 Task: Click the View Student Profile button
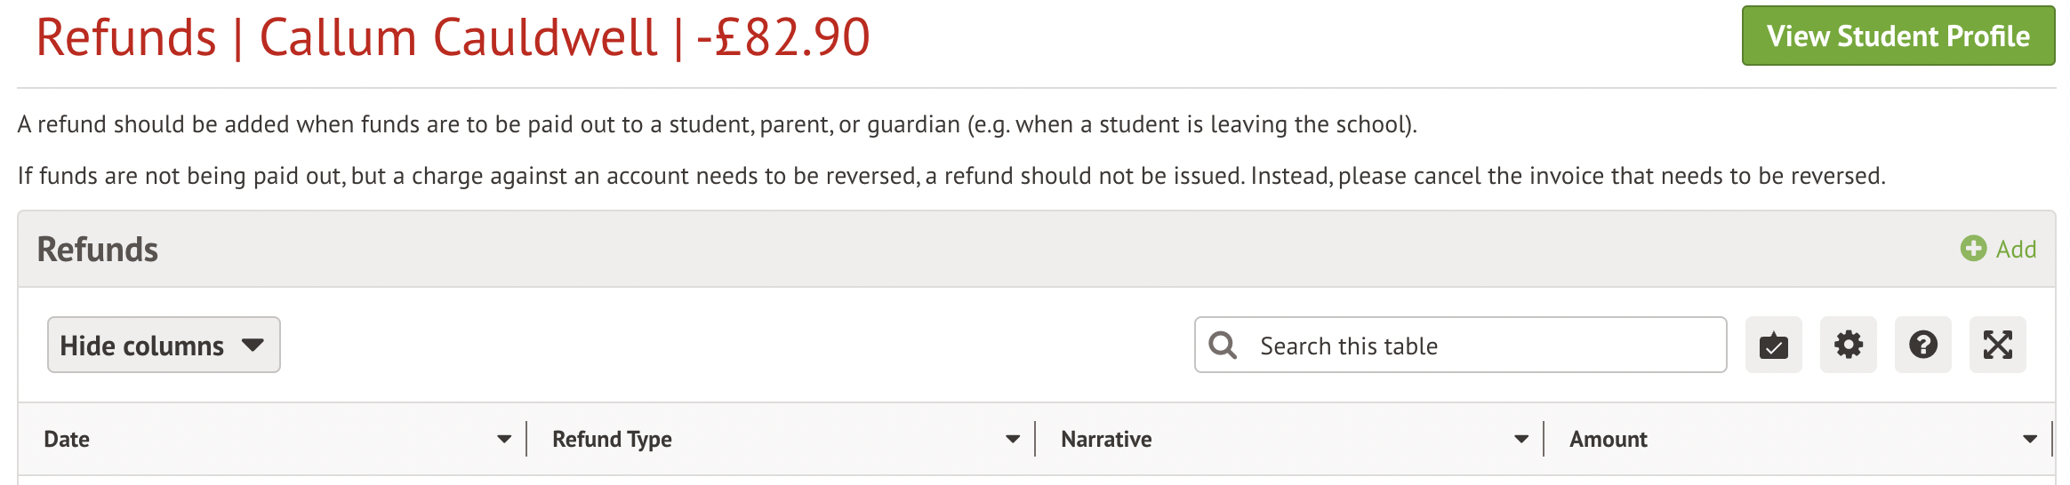1897,36
